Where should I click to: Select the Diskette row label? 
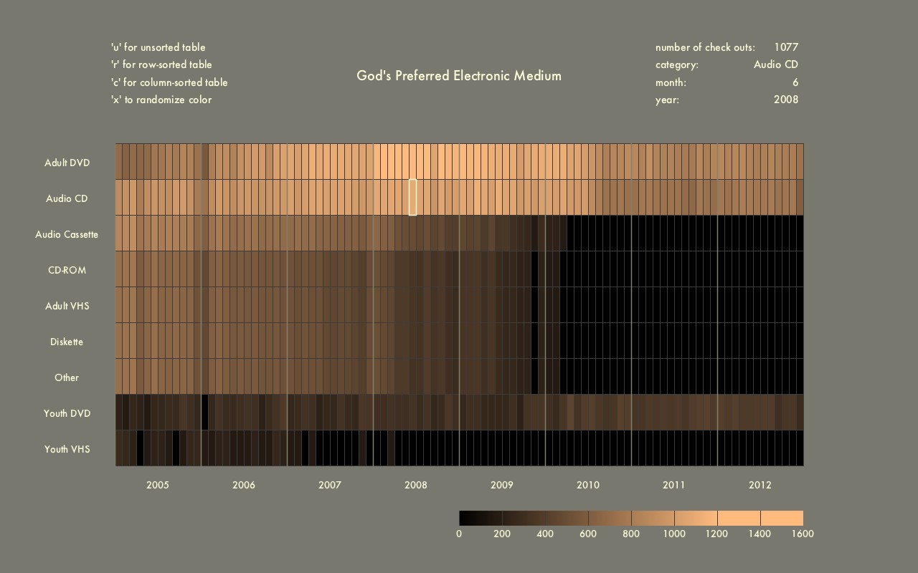click(67, 342)
